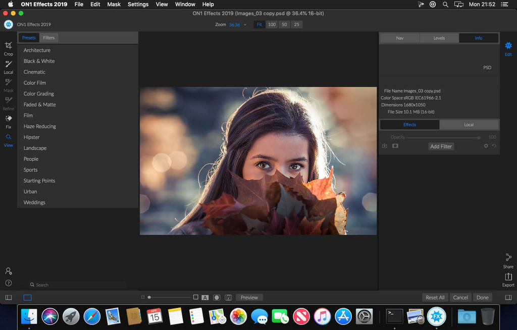This screenshot has width=517, height=330.
Task: Expand the Black & White preset category
Action: 39,61
